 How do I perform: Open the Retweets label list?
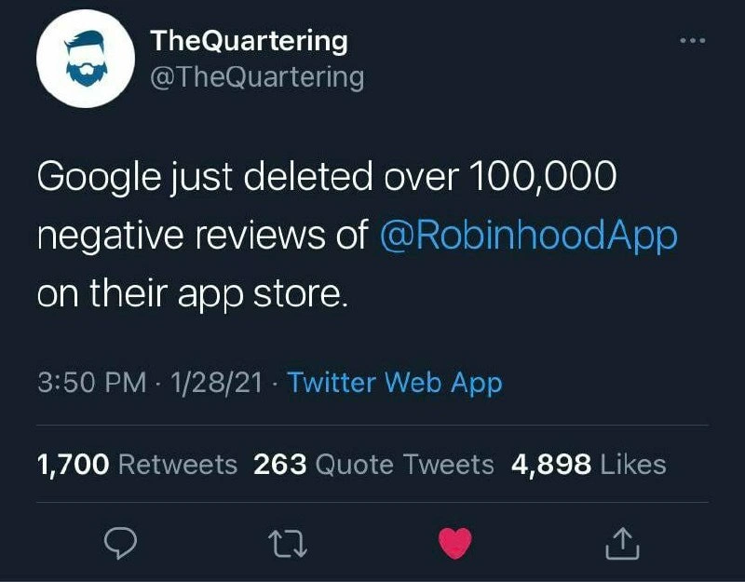tap(178, 464)
